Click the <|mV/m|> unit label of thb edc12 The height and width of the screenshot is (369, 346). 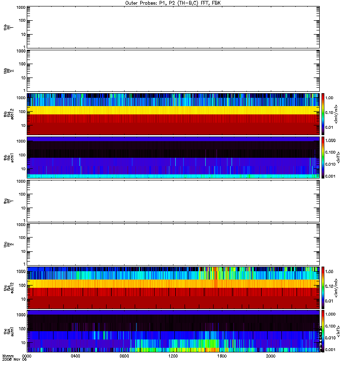point(336,114)
